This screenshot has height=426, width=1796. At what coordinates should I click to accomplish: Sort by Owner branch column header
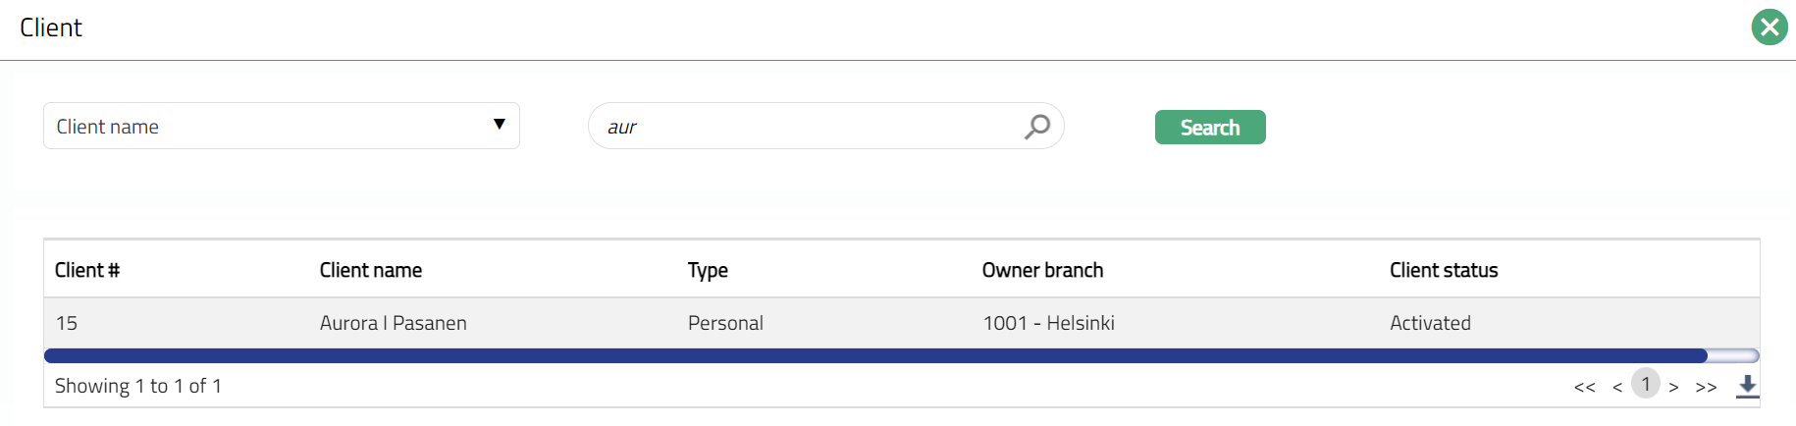tap(1042, 270)
